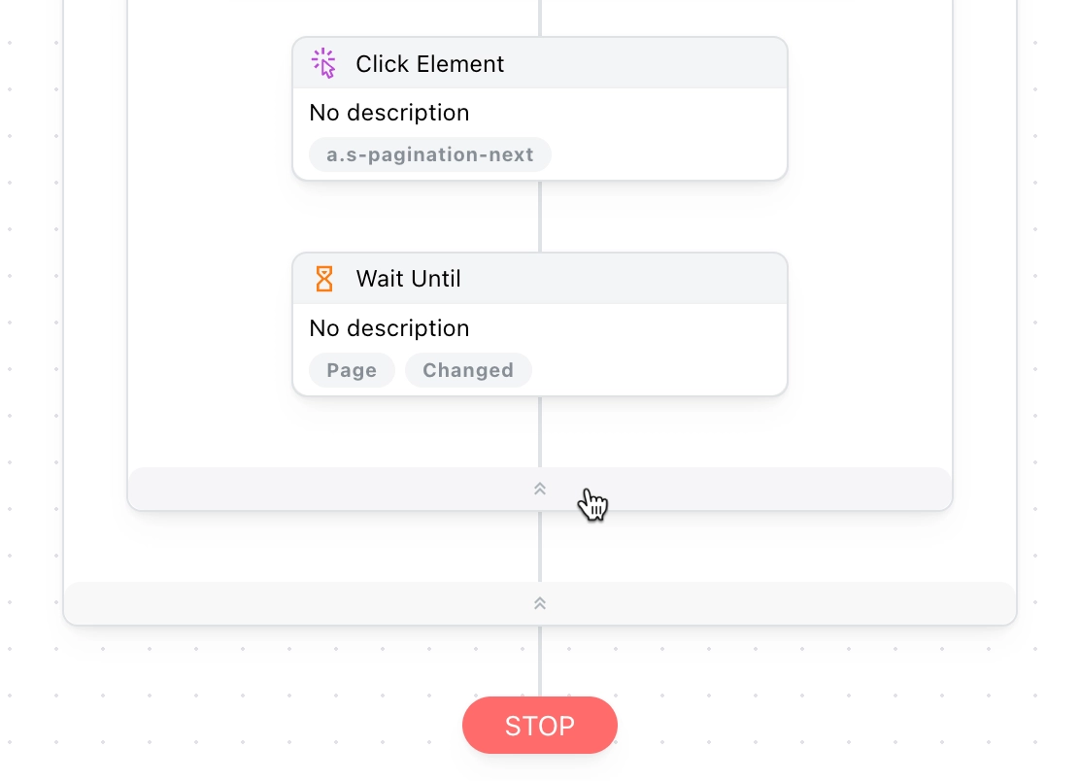Open the Wait Until step title
Screen dimensions: 1080x781
coord(409,279)
